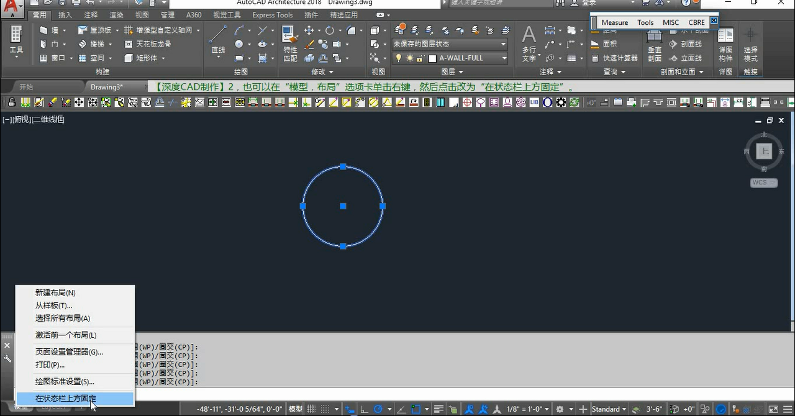Click the WCS label under ViewCube
Viewport: 795px width, 416px height.
pos(764,183)
